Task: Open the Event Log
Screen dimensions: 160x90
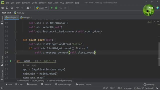Action: tap(149, 84)
